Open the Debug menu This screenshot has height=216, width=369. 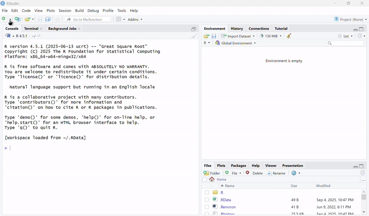[x=93, y=11]
